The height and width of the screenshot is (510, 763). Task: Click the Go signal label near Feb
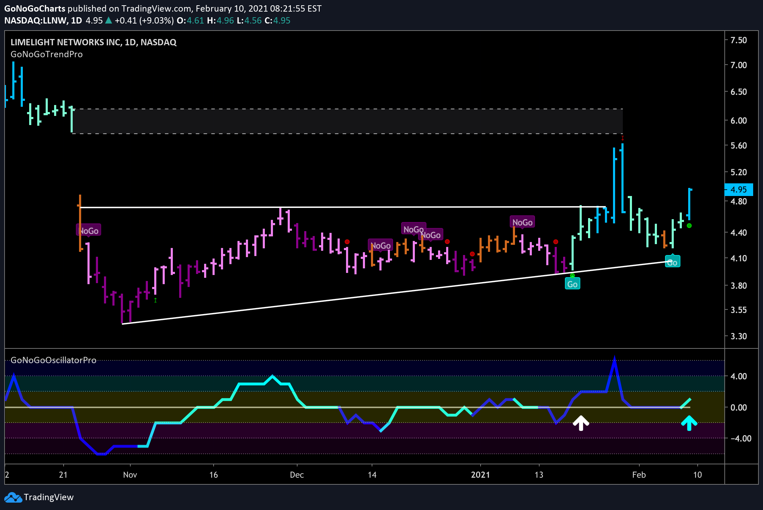pyautogui.click(x=672, y=262)
